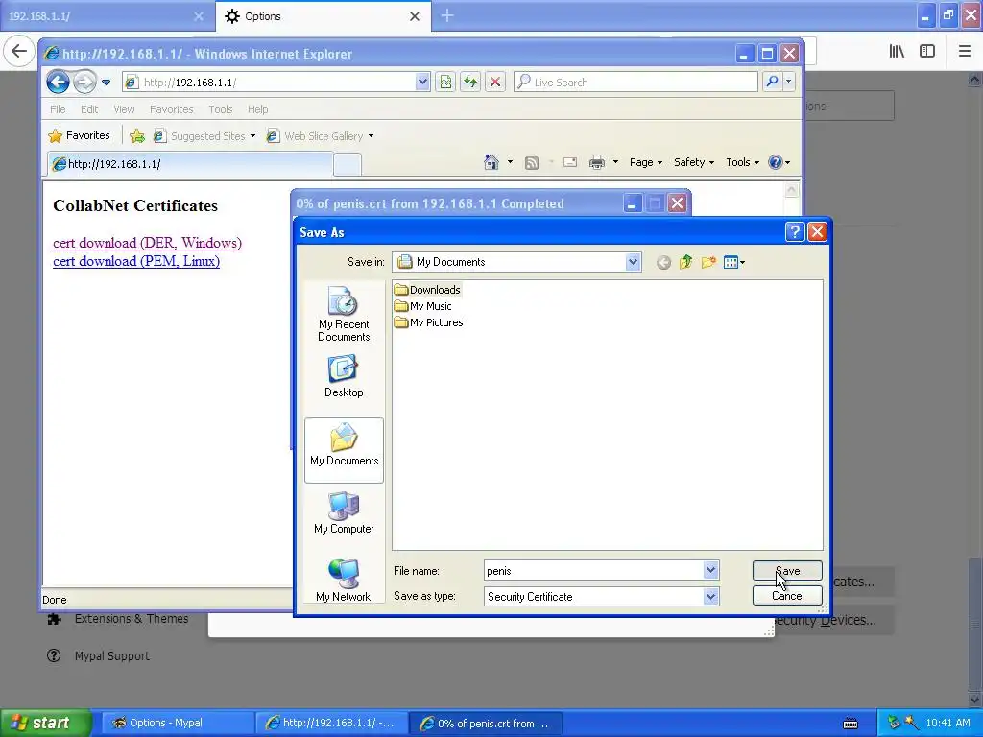Click the Back arrow in Internet Explorer

pyautogui.click(x=58, y=83)
